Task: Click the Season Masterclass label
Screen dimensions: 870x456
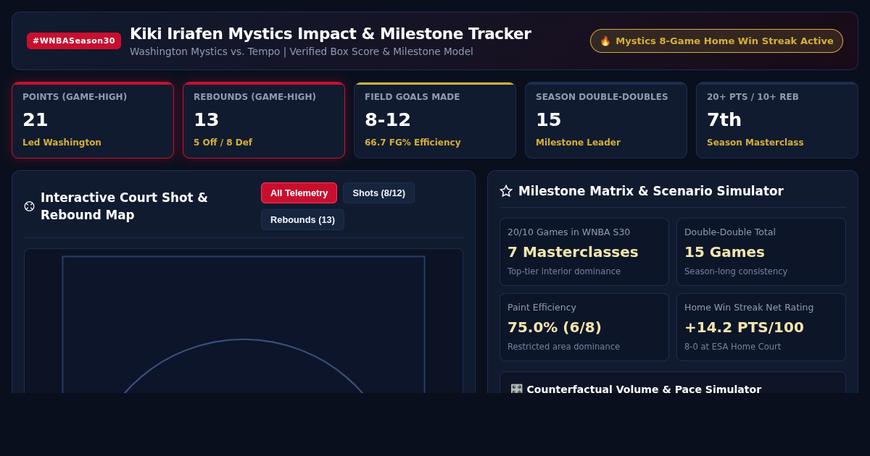Action: 755,143
